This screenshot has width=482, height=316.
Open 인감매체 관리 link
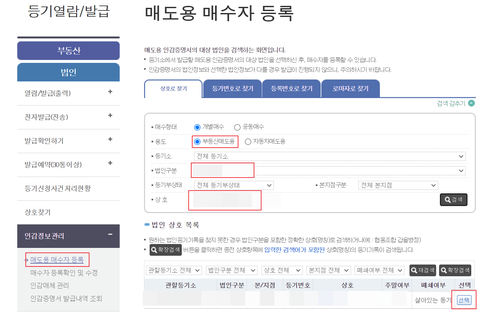pyautogui.click(x=49, y=285)
